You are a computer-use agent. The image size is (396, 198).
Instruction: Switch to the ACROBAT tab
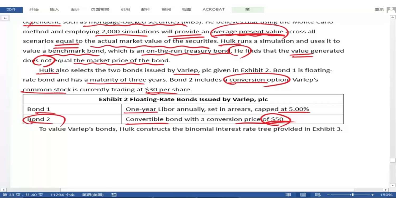click(x=213, y=10)
